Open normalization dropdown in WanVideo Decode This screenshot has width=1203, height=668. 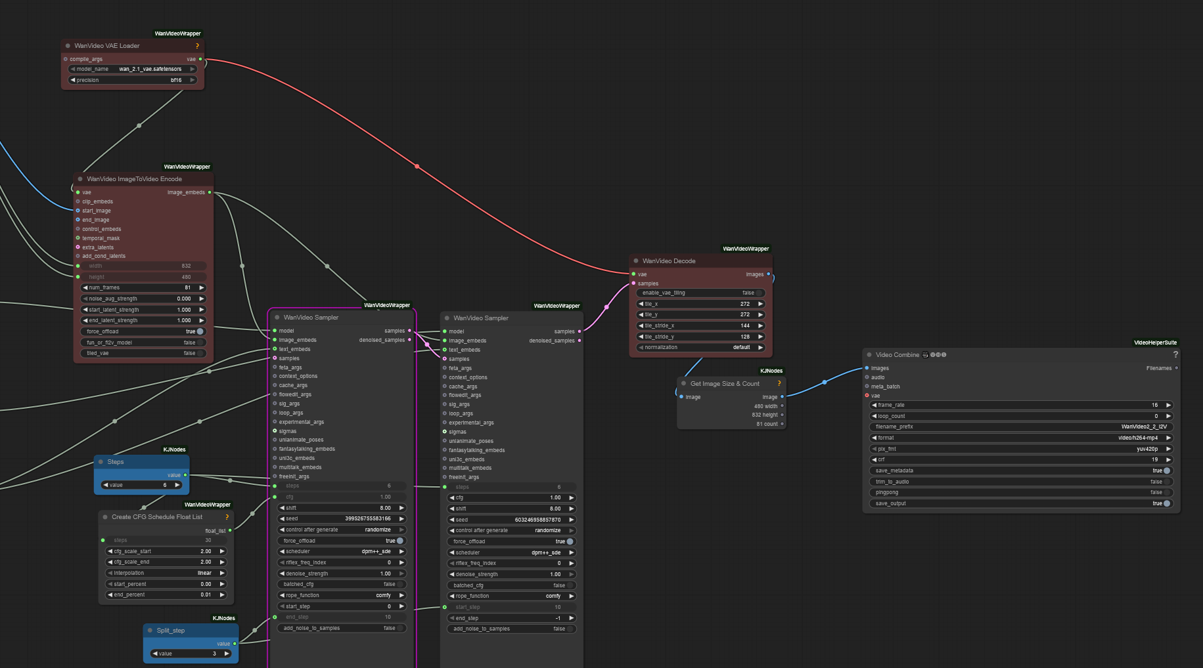point(700,347)
